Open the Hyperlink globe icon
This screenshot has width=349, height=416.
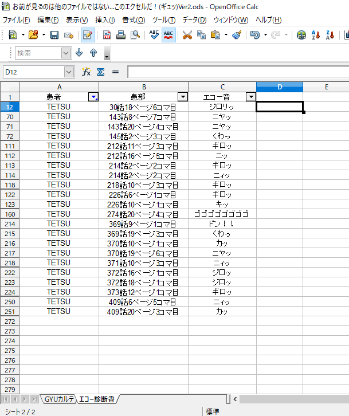tap(301, 35)
